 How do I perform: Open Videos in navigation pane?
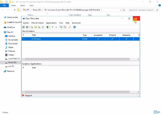10,55
